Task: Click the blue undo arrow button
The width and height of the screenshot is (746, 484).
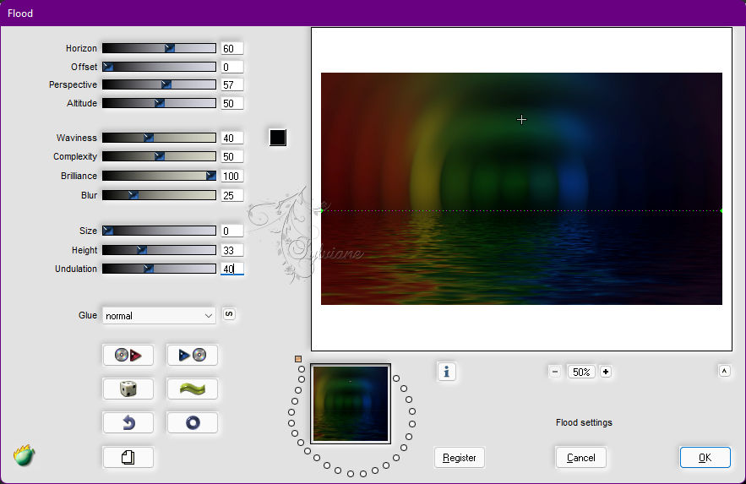Action: [x=128, y=422]
